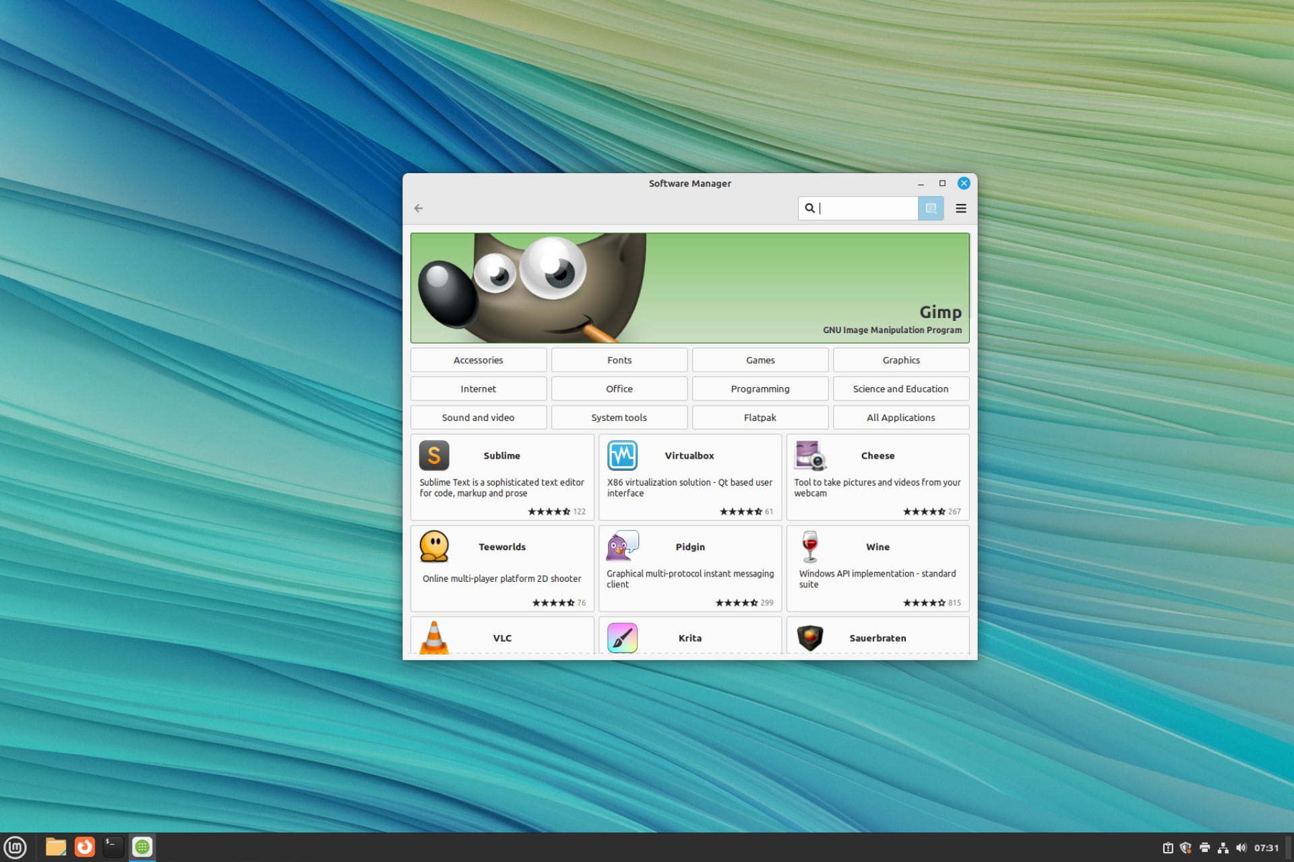Click the Pidgin messaging bird icon

point(622,547)
